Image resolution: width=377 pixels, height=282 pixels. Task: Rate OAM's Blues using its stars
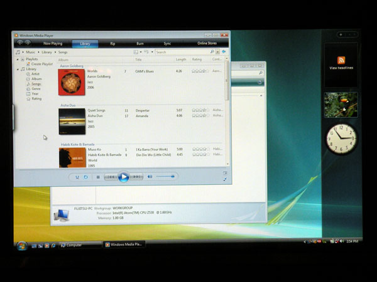pyautogui.click(x=200, y=71)
